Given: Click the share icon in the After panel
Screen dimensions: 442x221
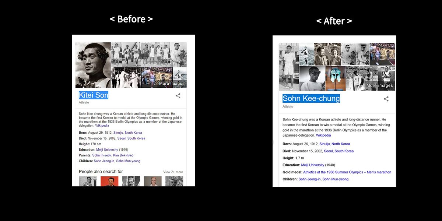Looking at the screenshot, I should pos(386,99).
